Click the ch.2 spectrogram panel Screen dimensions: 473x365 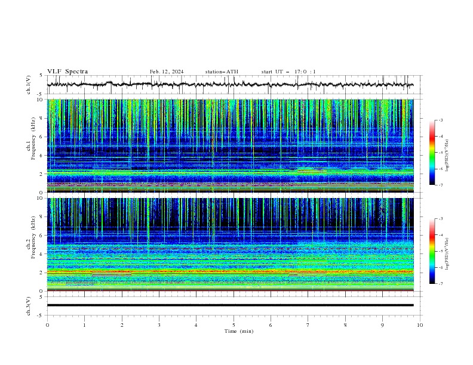231,245
